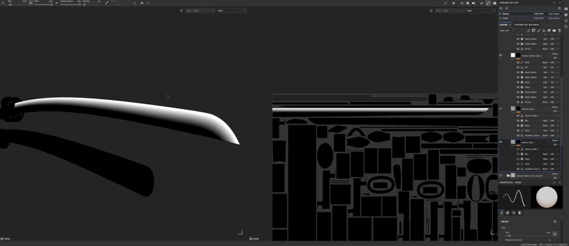569x246 pixels.
Task: Enable the lazy mouse icon in top toolbar
Action: (107, 3)
